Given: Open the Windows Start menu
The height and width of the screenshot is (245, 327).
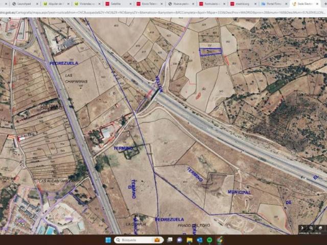Looking at the screenshot, I should (x=108, y=240).
